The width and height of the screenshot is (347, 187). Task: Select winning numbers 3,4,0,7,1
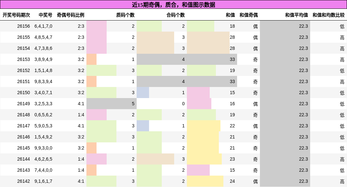coord(43,93)
